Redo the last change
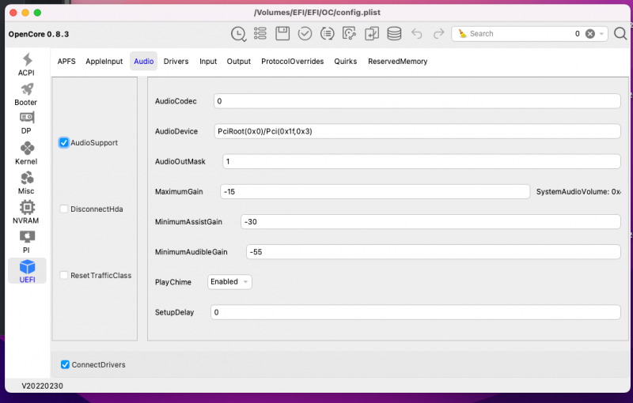633x403 pixels. click(438, 33)
